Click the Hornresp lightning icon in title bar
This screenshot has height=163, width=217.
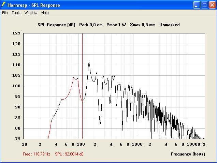click(x=4, y=5)
